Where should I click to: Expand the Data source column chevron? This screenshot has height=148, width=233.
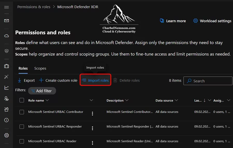[x=176, y=100]
